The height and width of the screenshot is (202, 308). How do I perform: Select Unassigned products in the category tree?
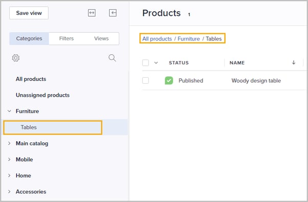(43, 95)
